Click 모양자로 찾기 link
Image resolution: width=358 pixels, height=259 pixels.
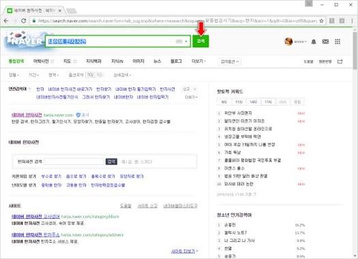(132, 177)
